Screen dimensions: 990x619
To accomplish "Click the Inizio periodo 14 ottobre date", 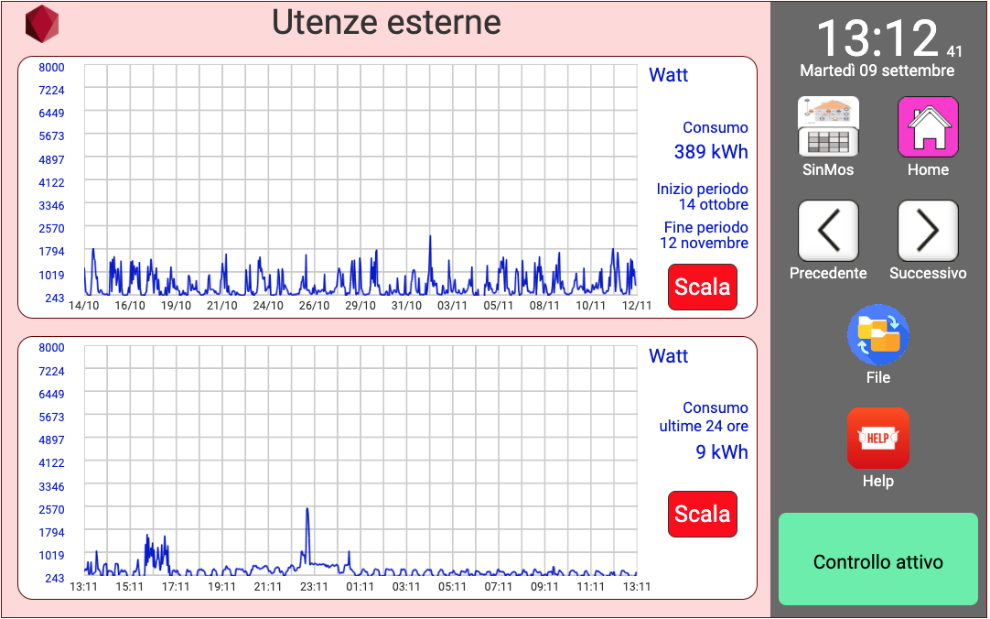I will pyautogui.click(x=702, y=197).
